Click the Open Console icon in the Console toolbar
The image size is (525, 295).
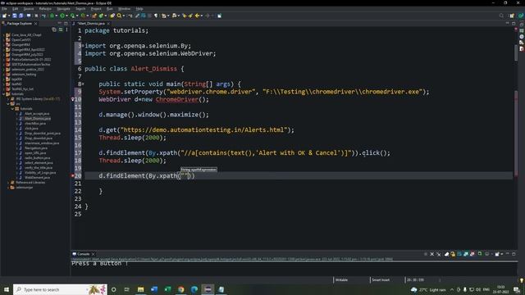tap(498, 254)
